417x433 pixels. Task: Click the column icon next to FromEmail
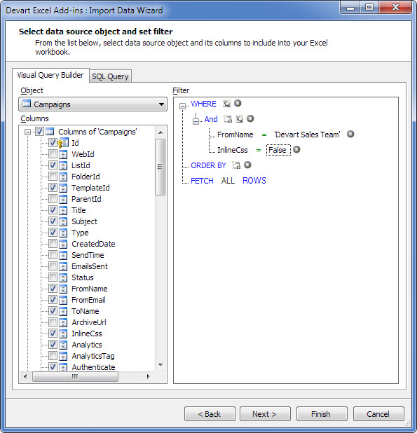point(63,300)
